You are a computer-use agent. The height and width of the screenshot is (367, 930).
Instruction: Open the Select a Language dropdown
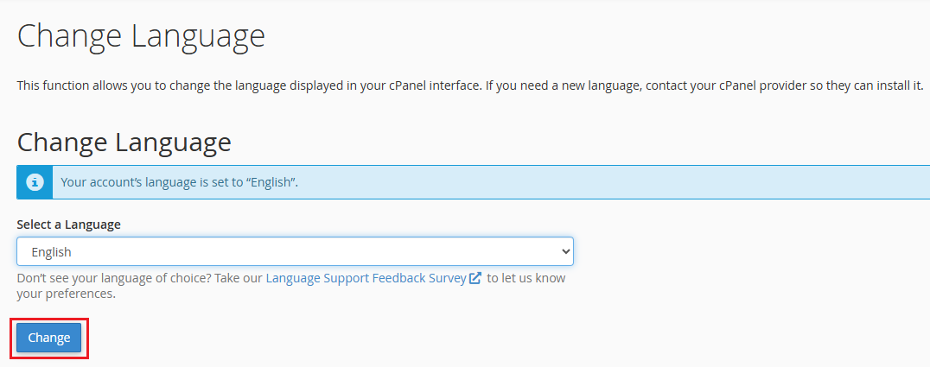[295, 252]
